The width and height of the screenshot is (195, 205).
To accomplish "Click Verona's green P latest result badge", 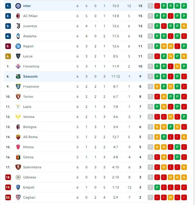I will (184, 117).
